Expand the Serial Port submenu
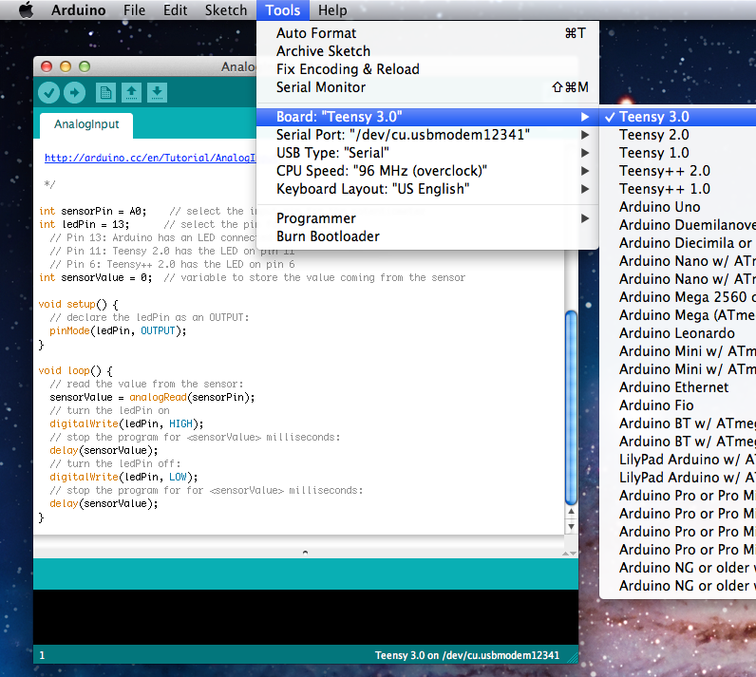 coord(427,135)
